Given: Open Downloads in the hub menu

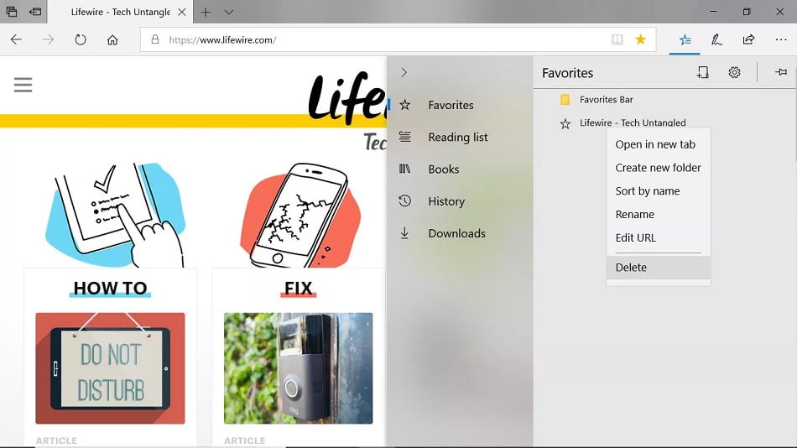Looking at the screenshot, I should (460, 233).
